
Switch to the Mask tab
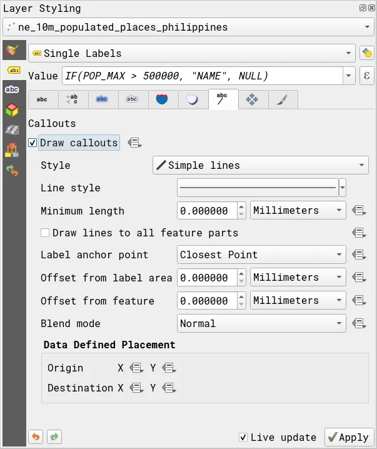tap(132, 99)
